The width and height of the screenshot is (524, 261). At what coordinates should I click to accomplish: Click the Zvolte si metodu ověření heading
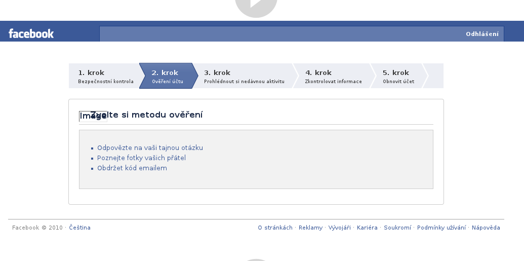pyautogui.click(x=147, y=115)
